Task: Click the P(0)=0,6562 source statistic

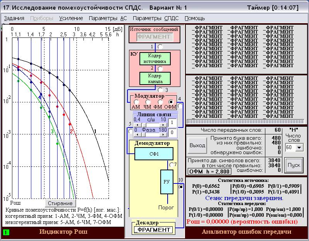Action: pos(206,186)
